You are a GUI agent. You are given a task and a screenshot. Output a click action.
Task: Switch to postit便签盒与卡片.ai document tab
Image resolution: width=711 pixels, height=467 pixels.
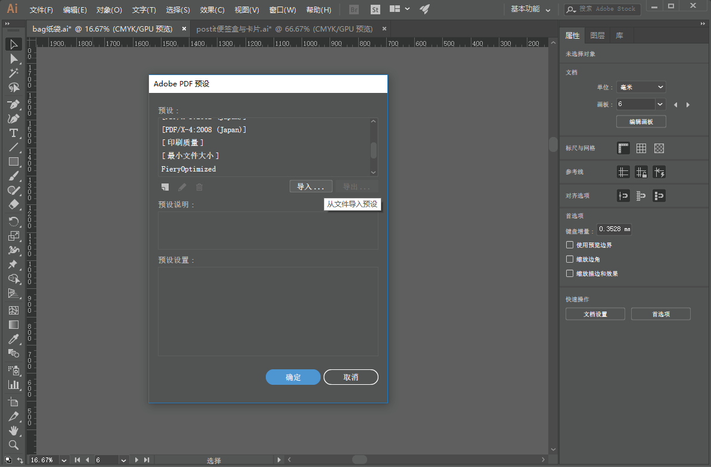(284, 29)
